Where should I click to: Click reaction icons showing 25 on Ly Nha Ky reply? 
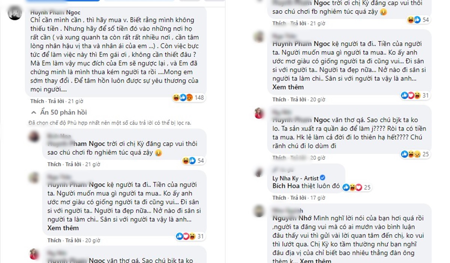(352, 187)
